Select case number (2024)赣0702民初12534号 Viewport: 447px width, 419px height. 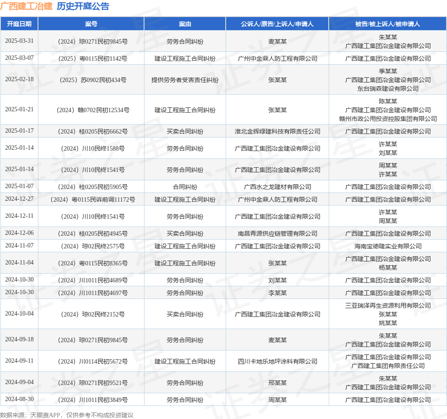93,110
